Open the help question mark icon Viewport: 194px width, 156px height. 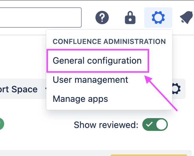102,18
